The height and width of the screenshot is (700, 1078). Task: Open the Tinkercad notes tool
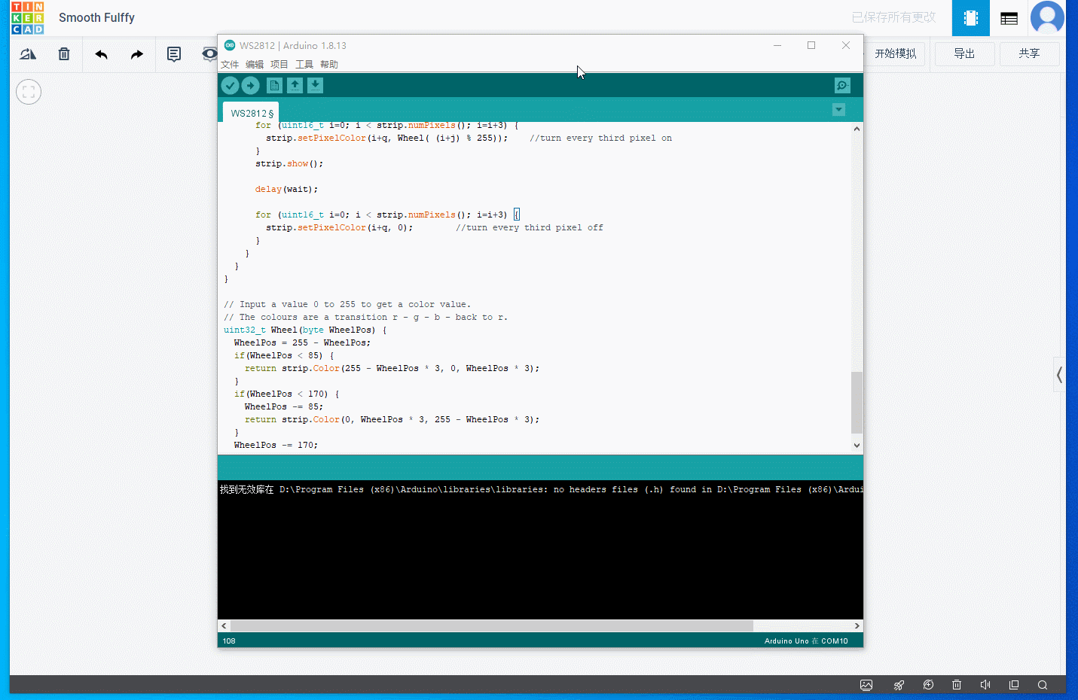coord(174,54)
